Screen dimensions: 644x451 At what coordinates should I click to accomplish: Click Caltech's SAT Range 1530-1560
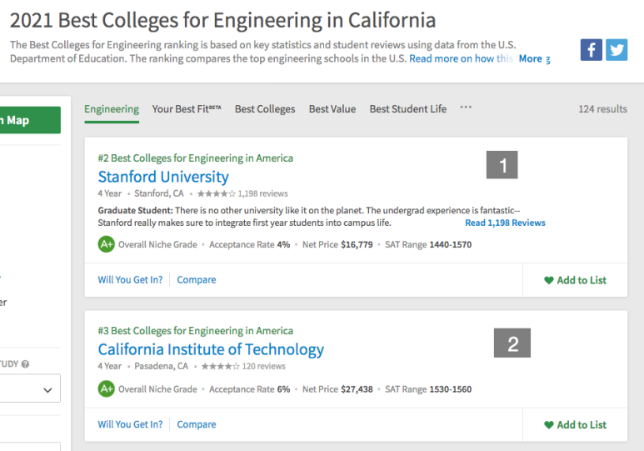click(x=428, y=389)
